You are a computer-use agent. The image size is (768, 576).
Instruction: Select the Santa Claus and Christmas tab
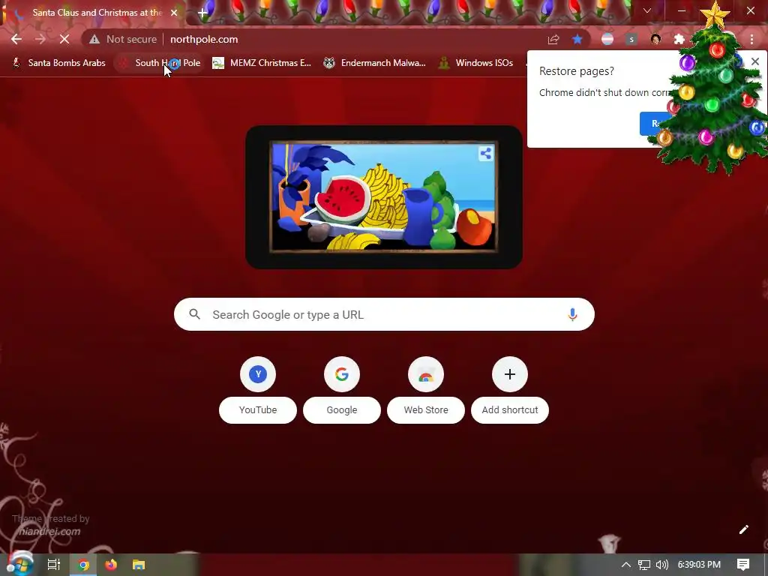coord(93,13)
